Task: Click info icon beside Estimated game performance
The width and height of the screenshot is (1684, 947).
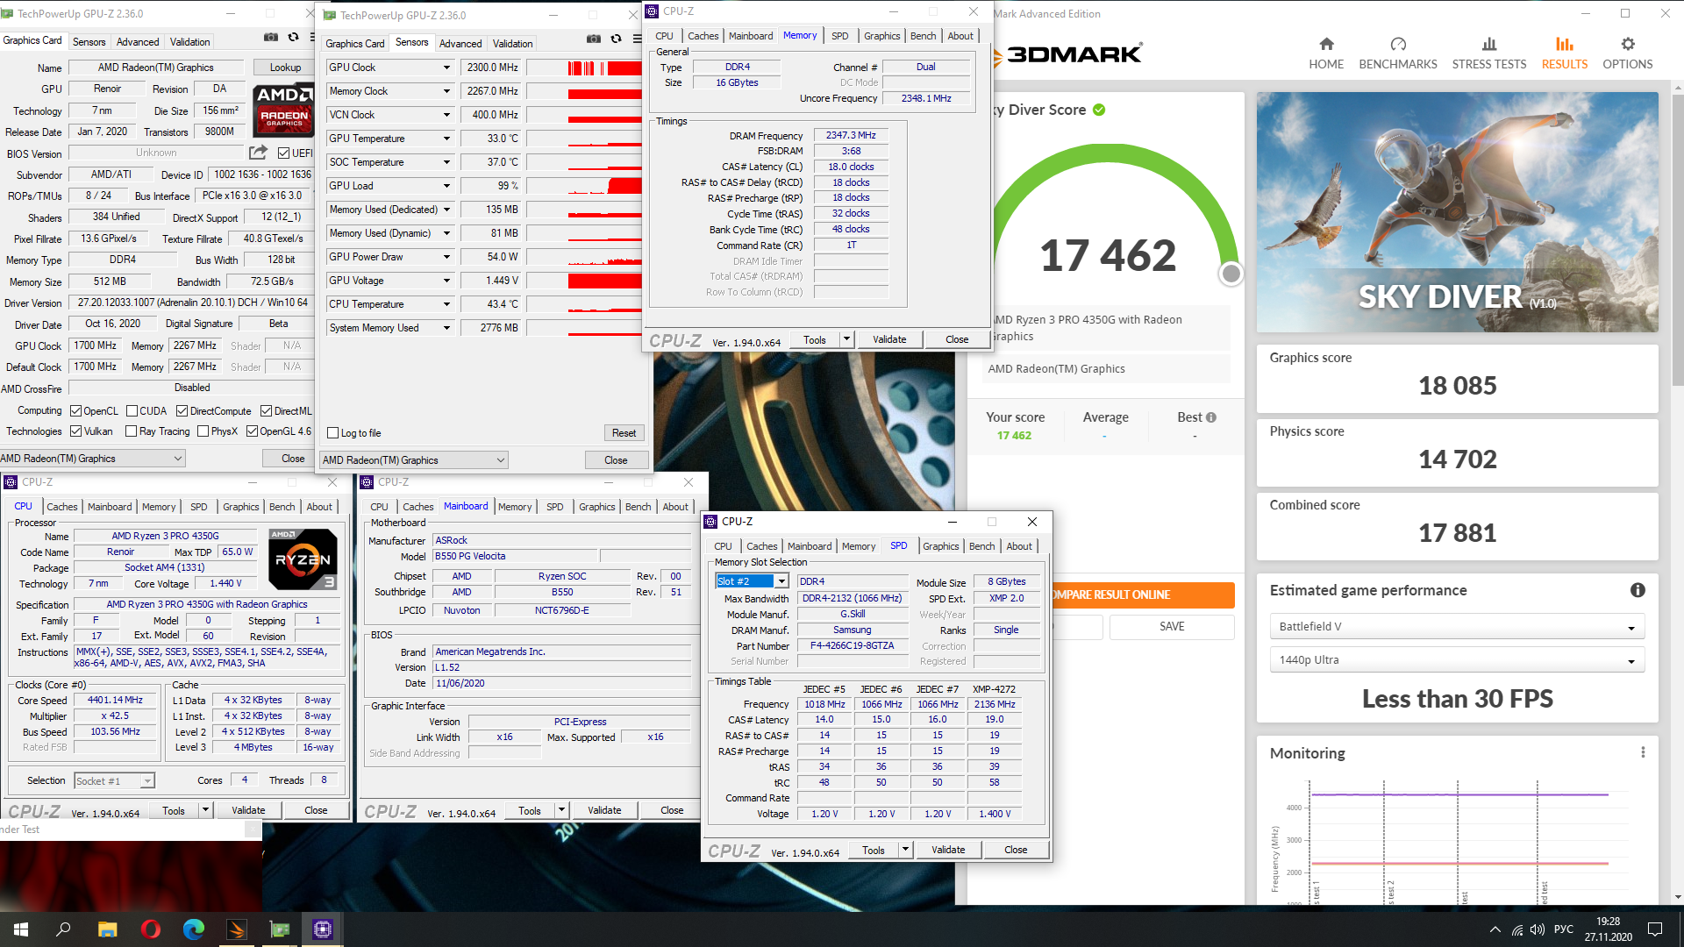Action: point(1637,590)
